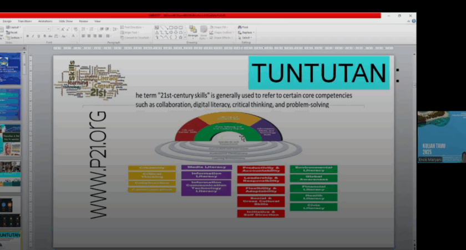This screenshot has height=250, width=466.
Task: Click the Decrease Font Size icon
Action: coord(68,29)
